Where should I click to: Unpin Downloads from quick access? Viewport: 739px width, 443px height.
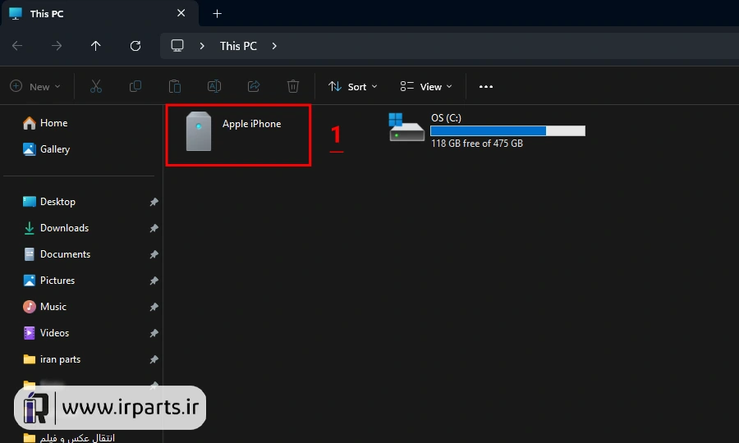click(154, 228)
